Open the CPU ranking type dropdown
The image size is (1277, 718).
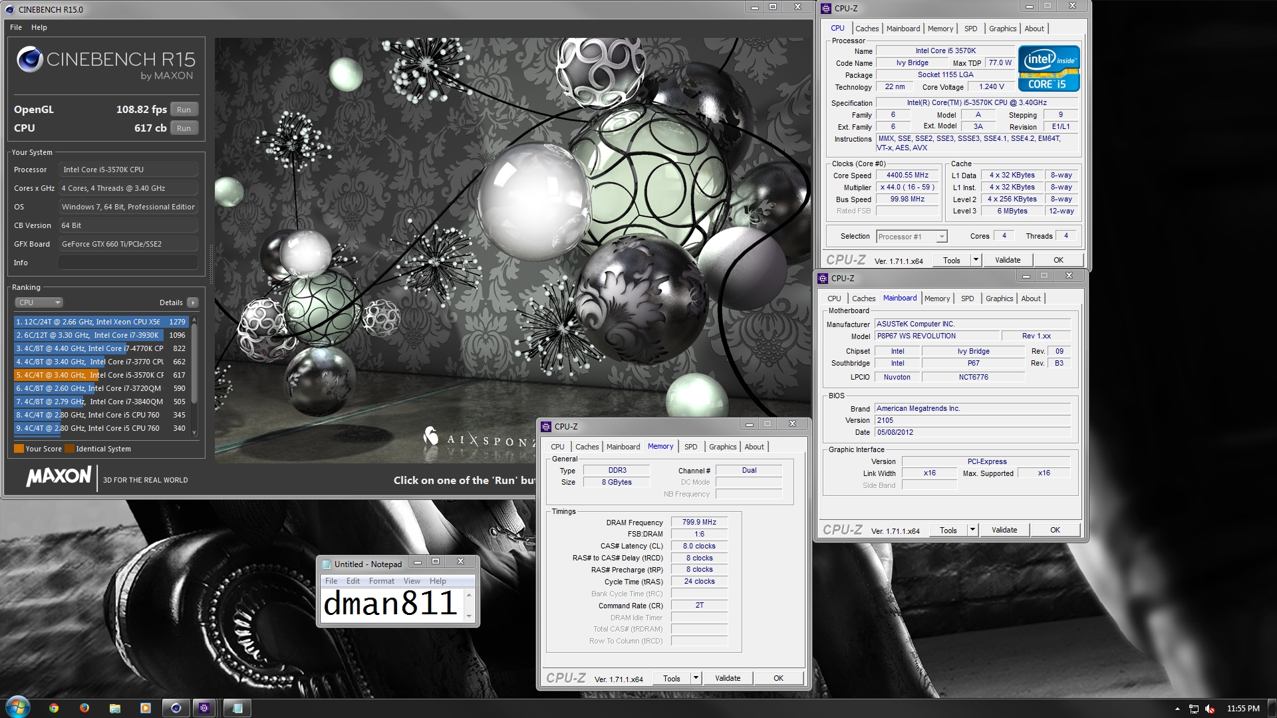coord(39,302)
